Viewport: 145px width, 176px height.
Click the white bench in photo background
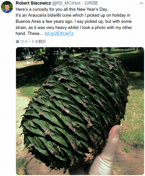(28, 60)
